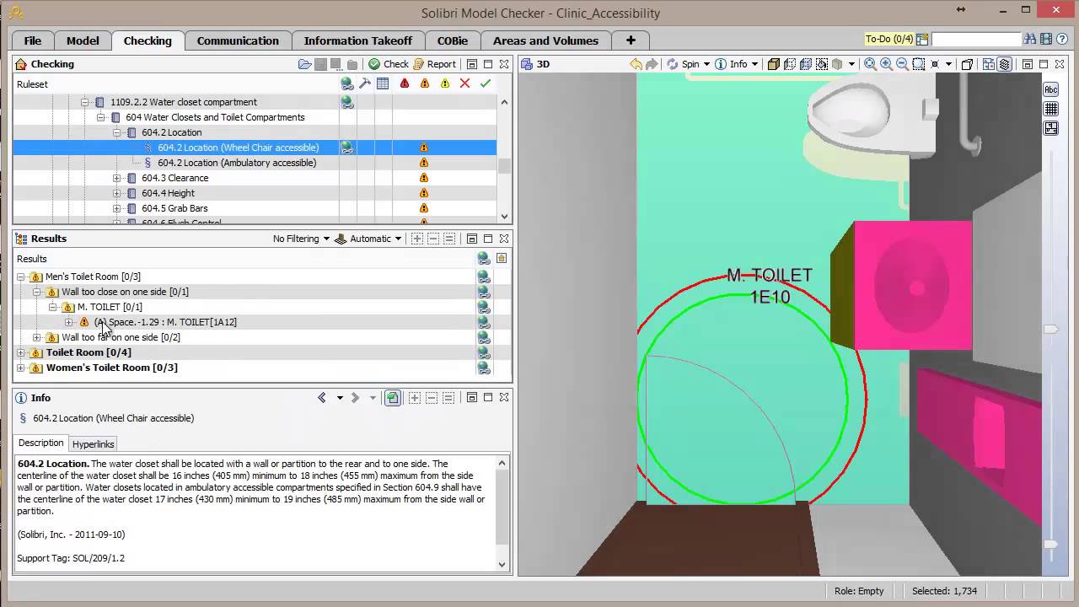Click the upper slider handle beside 3D view
Viewport: 1079px width, 607px height.
click(x=1051, y=329)
